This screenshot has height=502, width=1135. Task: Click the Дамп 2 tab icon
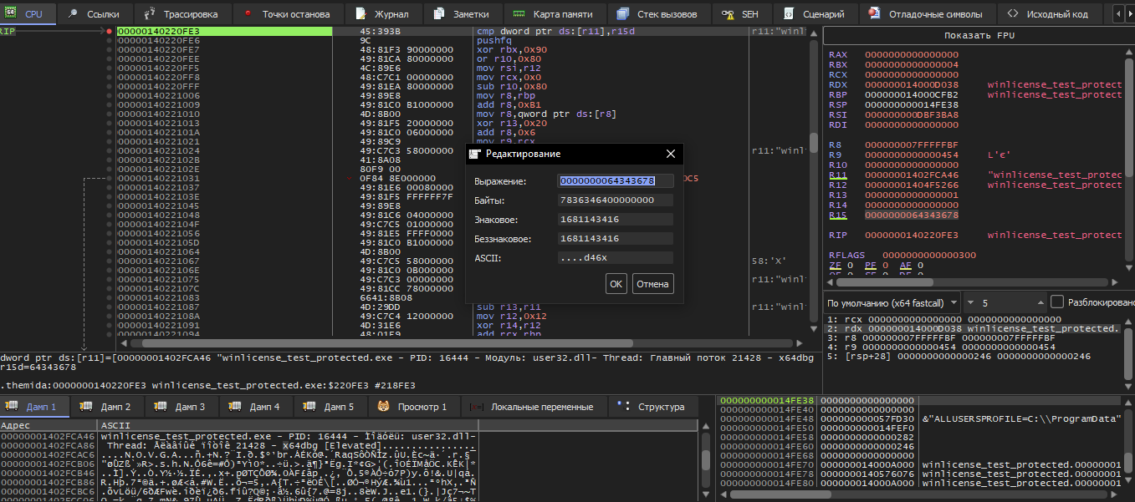point(85,407)
